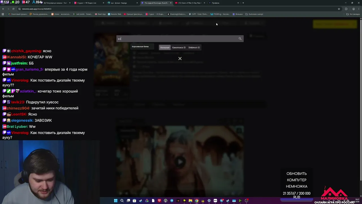Open Telegram from the taskbar
The image size is (362, 204).
pos(172,201)
